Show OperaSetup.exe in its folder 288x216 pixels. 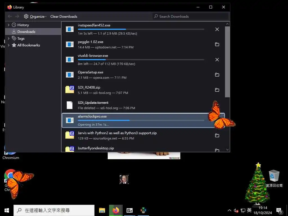click(217, 75)
